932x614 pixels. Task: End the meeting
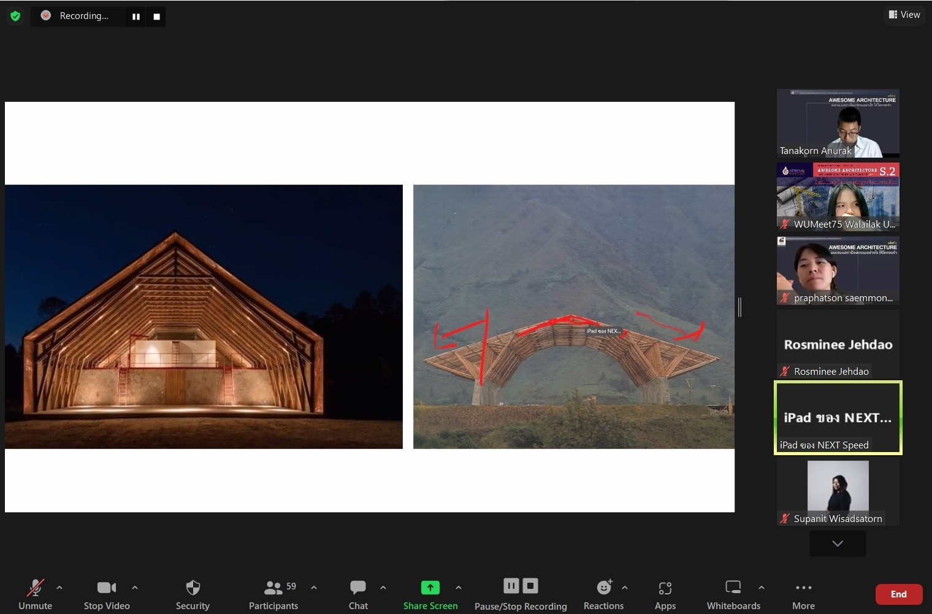(898, 594)
